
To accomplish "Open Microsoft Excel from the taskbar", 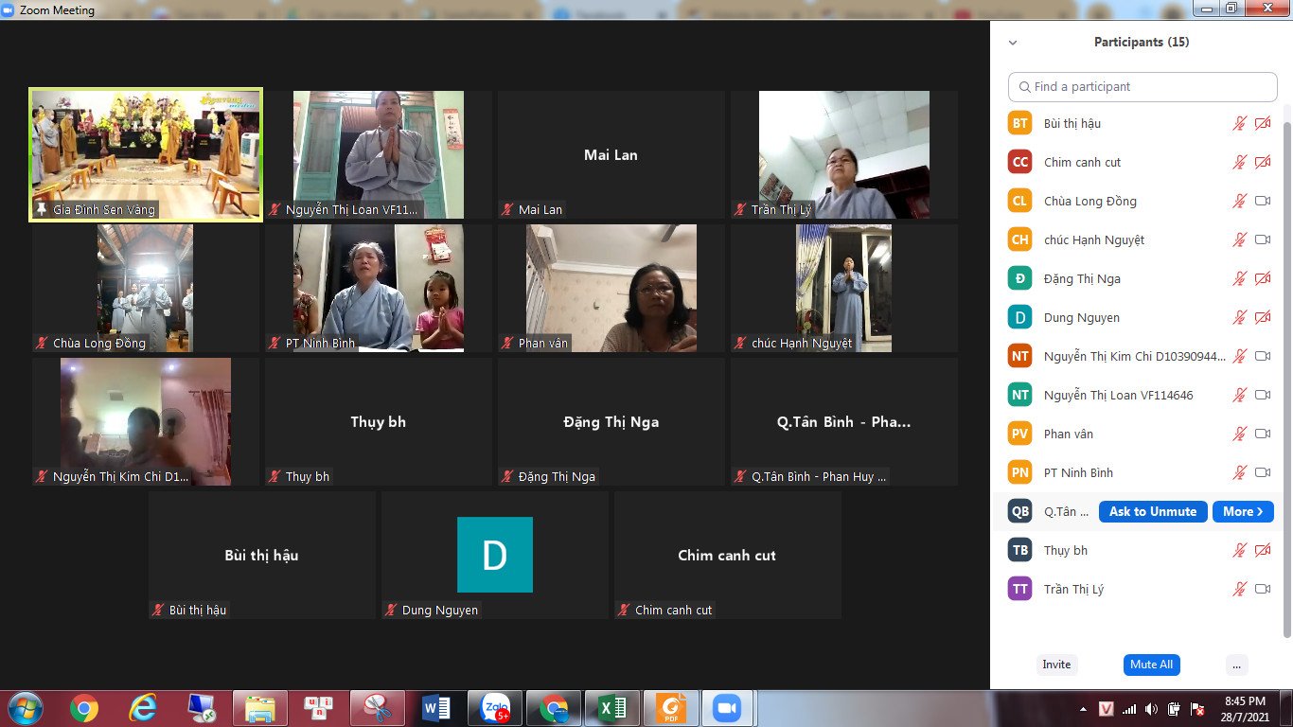I will (x=611, y=708).
